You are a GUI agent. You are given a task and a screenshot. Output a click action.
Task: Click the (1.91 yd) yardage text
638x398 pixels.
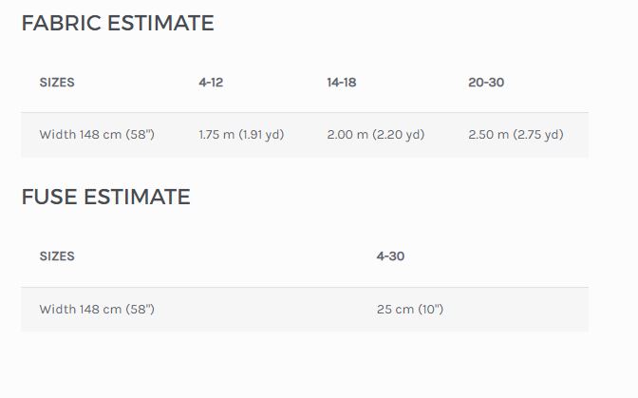click(x=261, y=135)
